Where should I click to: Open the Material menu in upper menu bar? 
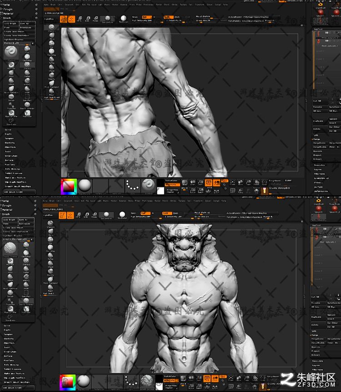tap(124, 5)
